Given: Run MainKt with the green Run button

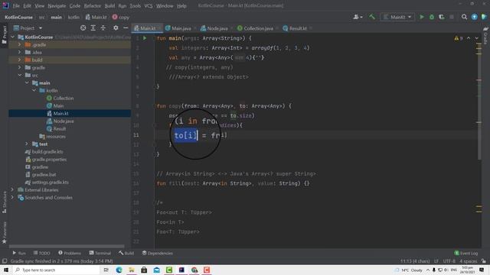Looking at the screenshot, I should pos(422,17).
